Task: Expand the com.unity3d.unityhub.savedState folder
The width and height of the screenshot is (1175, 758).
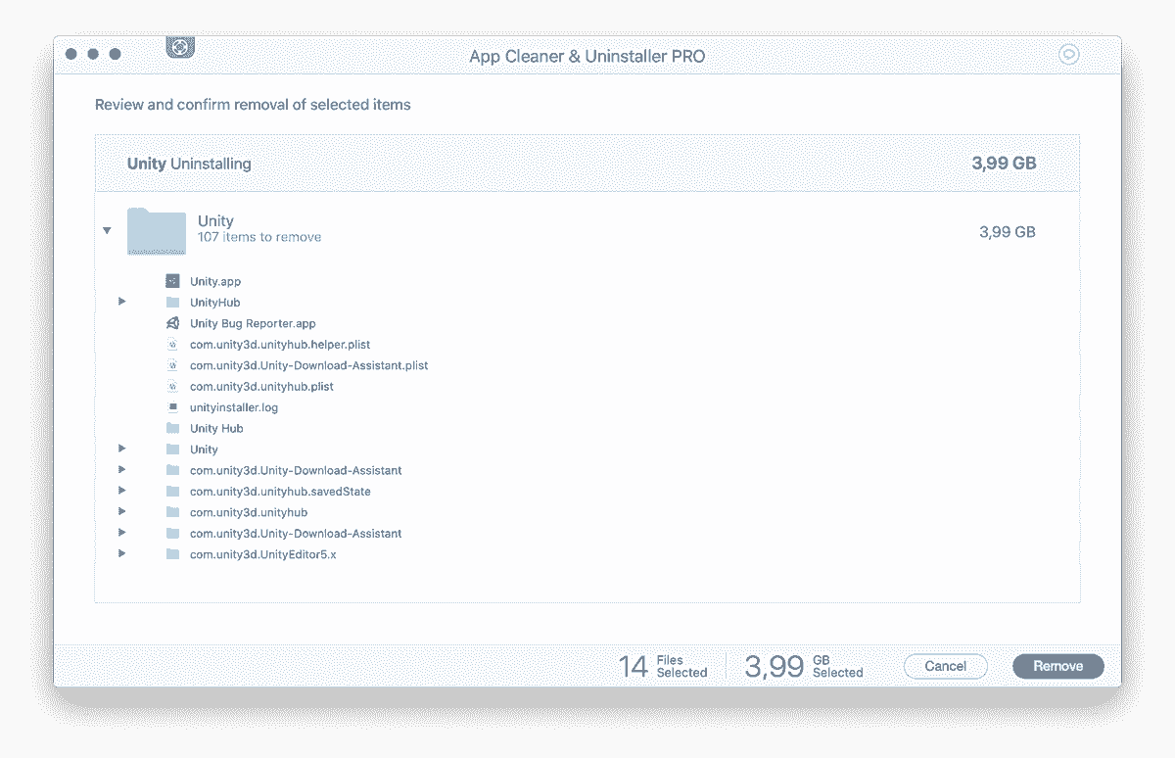Action: [121, 490]
